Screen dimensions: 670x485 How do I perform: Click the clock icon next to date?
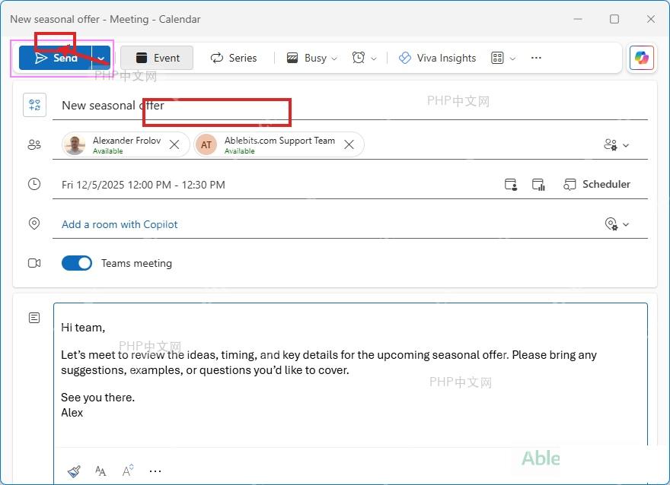coord(34,184)
